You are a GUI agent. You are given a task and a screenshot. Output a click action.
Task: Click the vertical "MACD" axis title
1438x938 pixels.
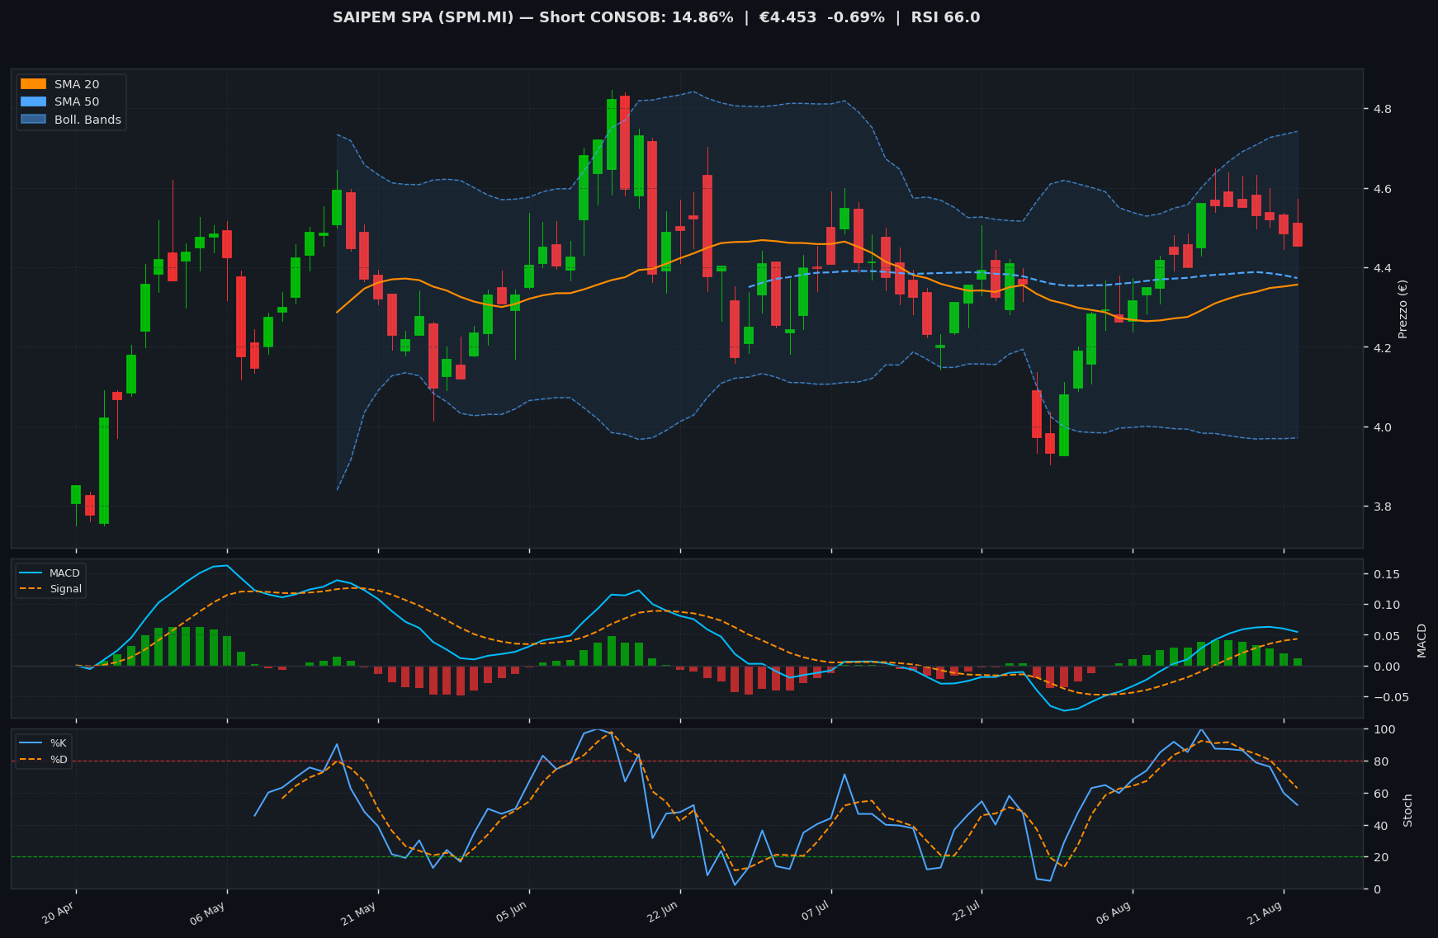click(x=1421, y=640)
